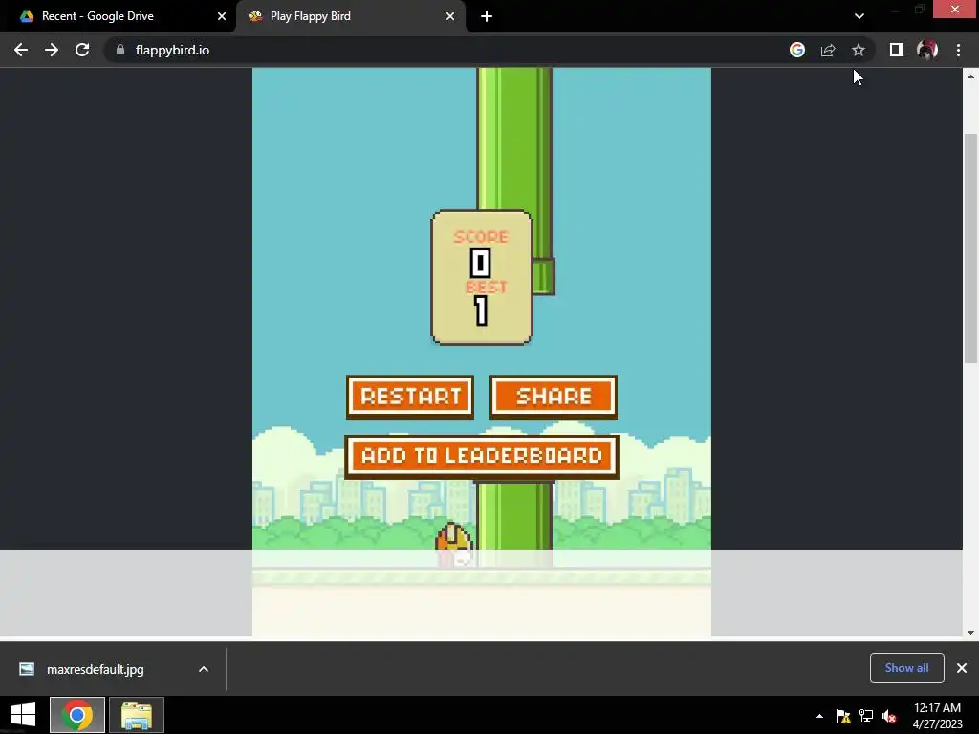The width and height of the screenshot is (979, 734).
Task: Open the maxresdefault.jpg download
Action: pyautogui.click(x=95, y=669)
